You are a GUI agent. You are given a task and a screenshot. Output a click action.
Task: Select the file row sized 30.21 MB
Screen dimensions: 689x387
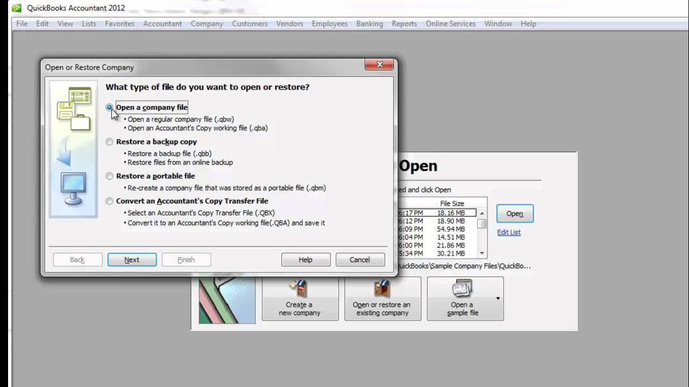tap(437, 253)
